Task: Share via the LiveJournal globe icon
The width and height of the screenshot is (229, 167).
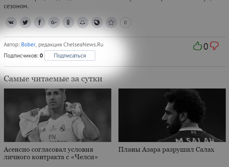Action: pyautogui.click(x=97, y=22)
